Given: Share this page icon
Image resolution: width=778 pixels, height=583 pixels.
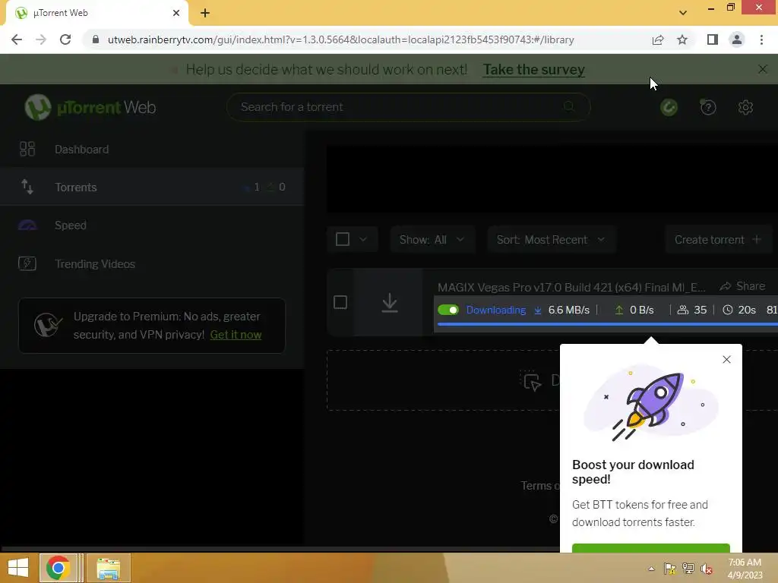Looking at the screenshot, I should (658, 39).
